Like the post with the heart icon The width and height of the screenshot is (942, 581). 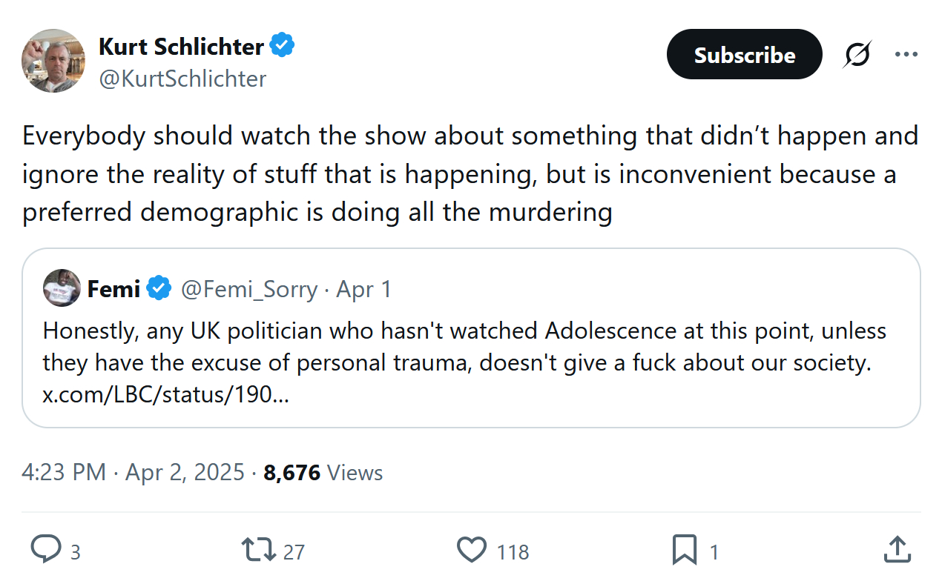tap(471, 550)
